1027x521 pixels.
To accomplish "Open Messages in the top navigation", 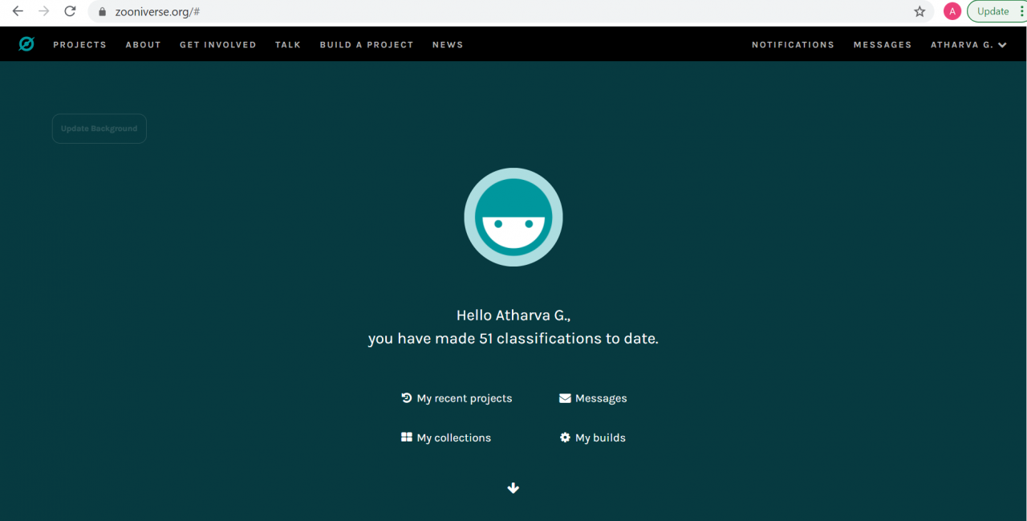I will coord(883,45).
